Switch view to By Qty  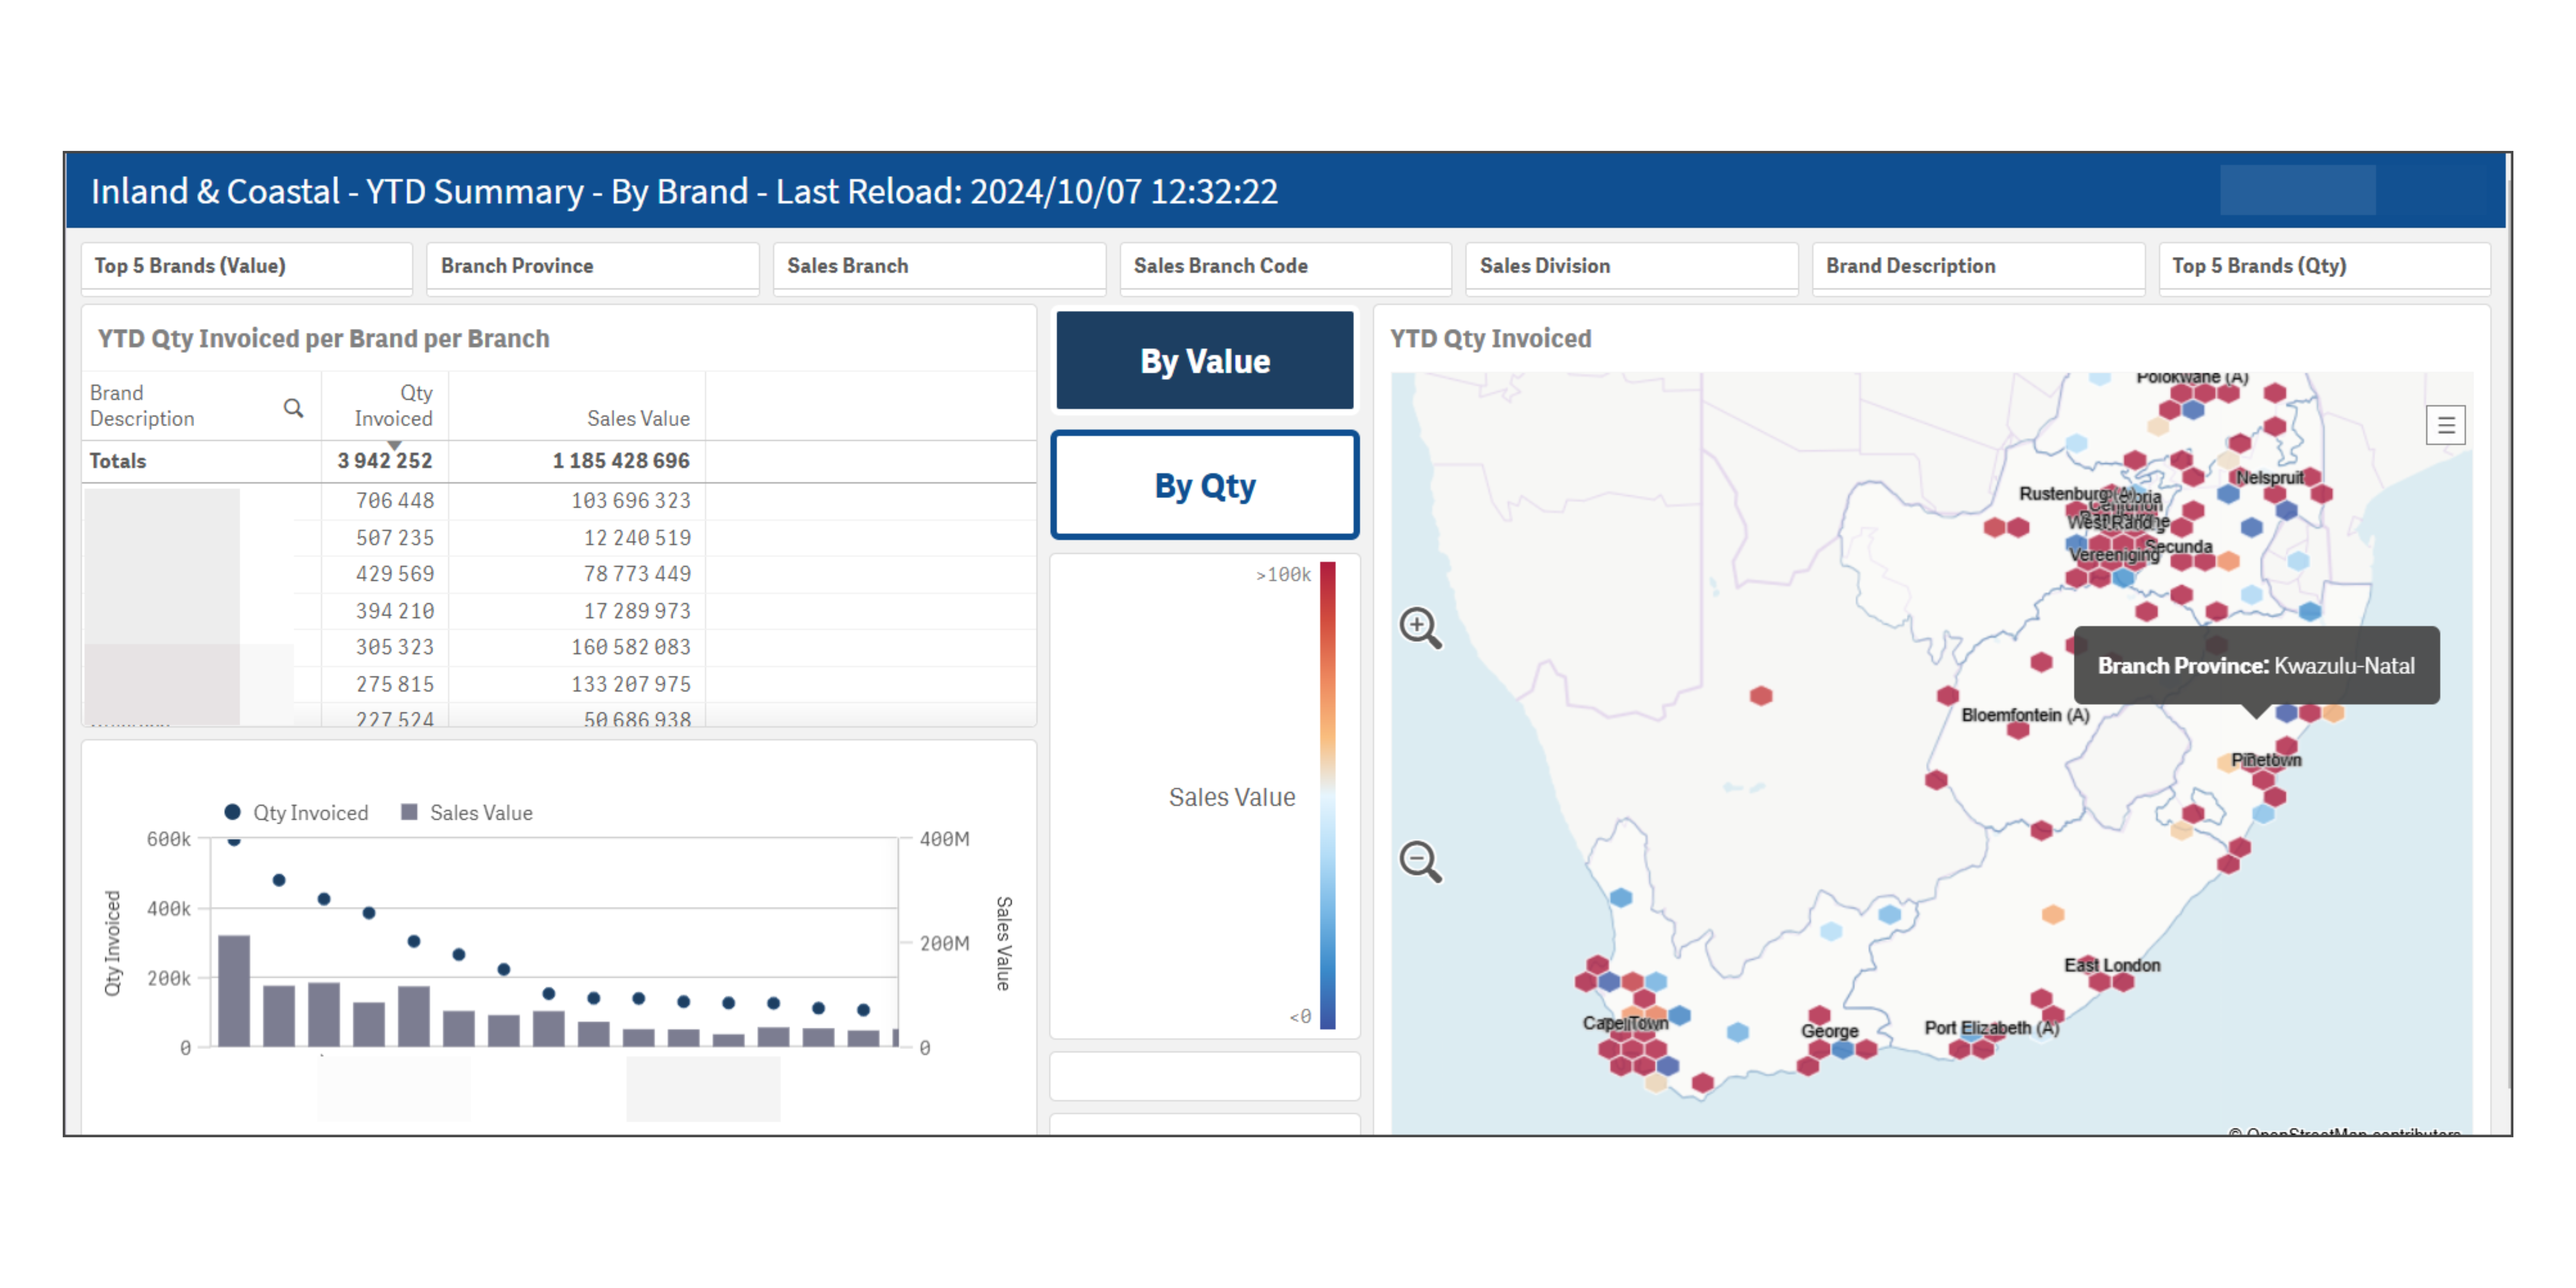[1204, 485]
